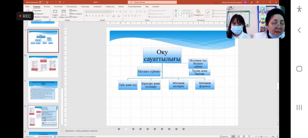Viewport: 308px width, 138px height.
Task: Open the Макет dropdown
Action: click(74, 10)
